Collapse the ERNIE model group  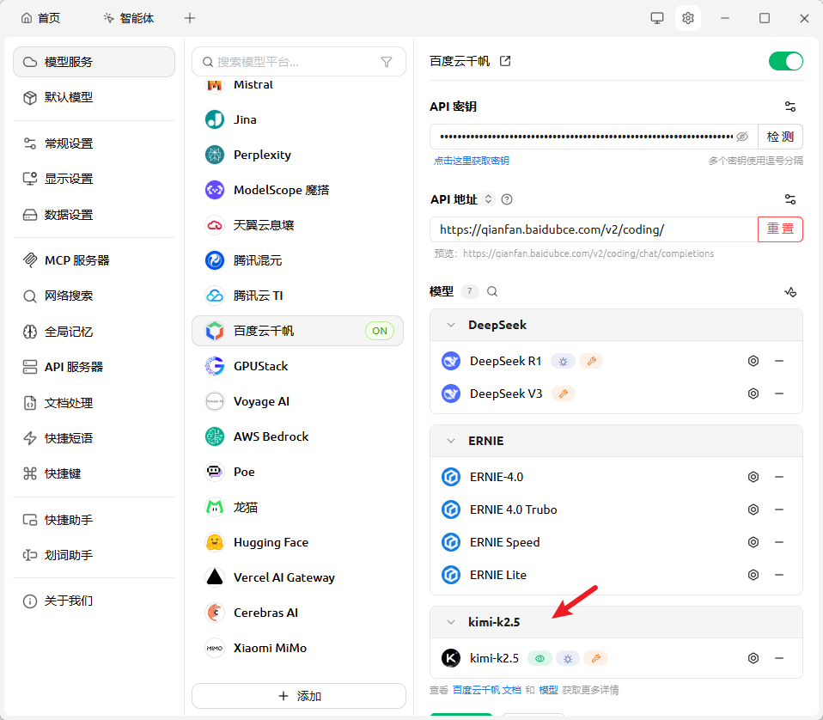tap(451, 441)
